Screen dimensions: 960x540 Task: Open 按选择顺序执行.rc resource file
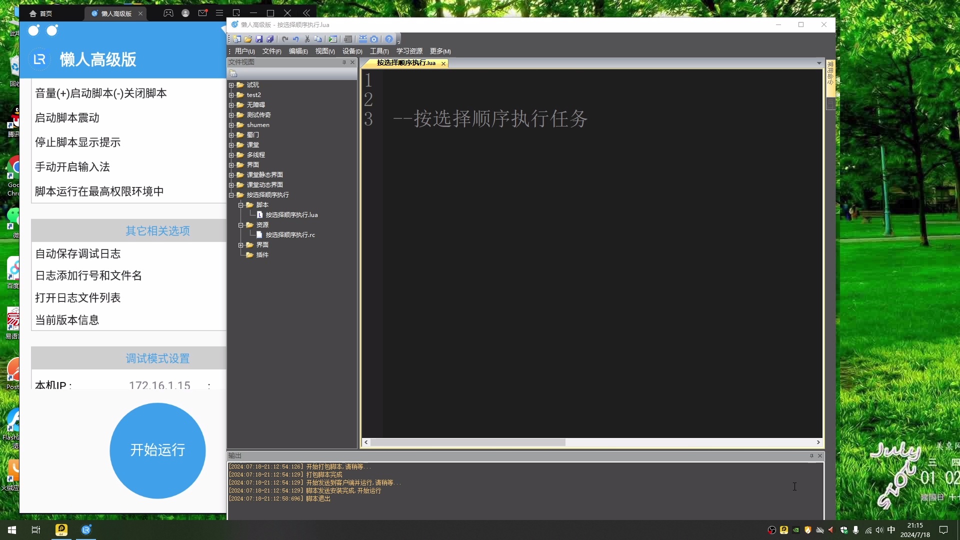[x=290, y=234]
